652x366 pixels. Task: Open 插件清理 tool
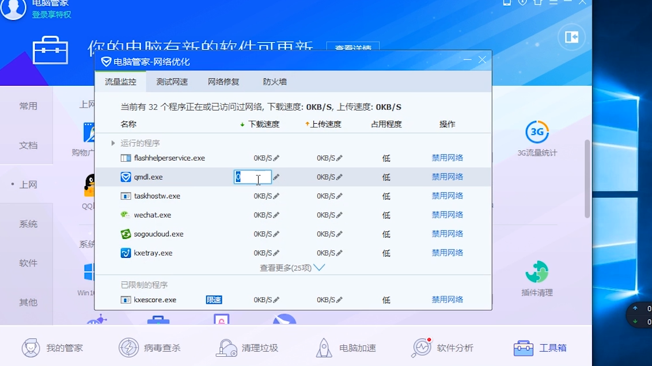click(537, 279)
